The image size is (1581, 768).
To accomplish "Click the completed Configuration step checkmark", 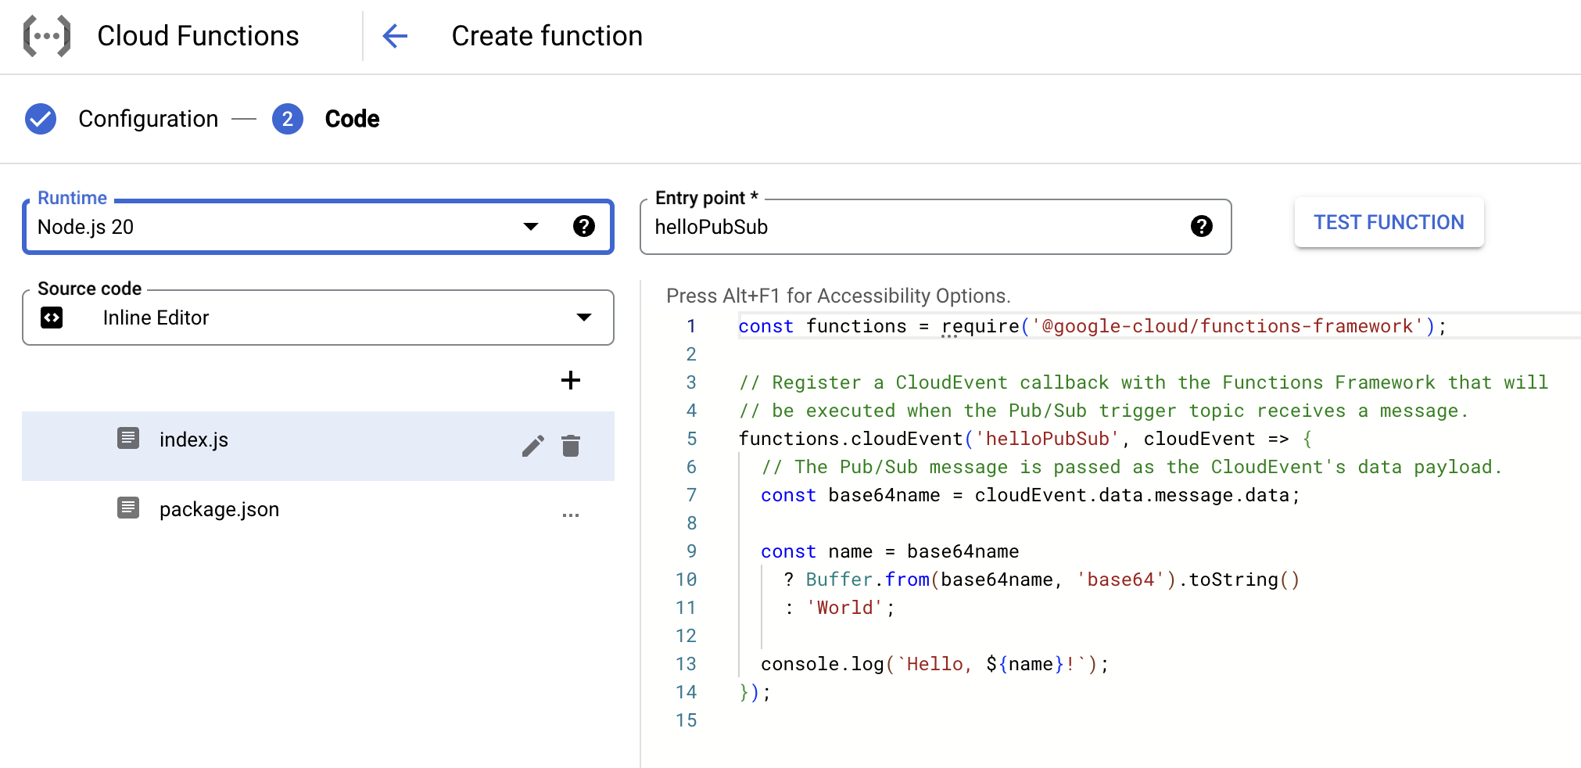I will point(41,119).
